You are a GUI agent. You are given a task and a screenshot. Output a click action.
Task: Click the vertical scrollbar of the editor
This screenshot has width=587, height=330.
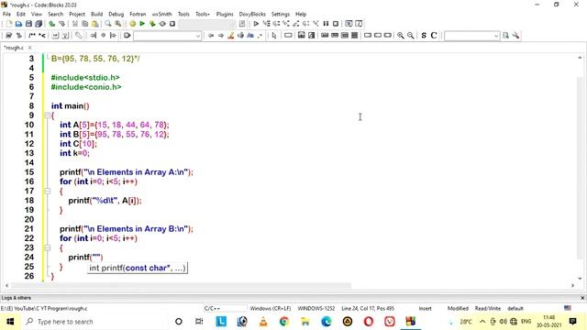coord(580,169)
